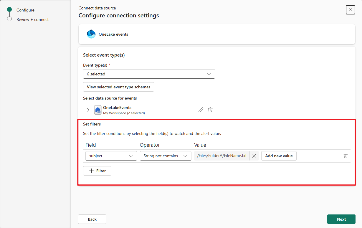
Task: Click View selected event type schemas
Action: (x=118, y=87)
